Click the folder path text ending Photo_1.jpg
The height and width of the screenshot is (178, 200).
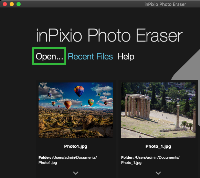click(150, 160)
